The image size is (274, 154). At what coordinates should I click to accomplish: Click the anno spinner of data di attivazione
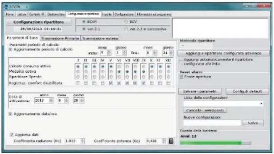coord(51,100)
